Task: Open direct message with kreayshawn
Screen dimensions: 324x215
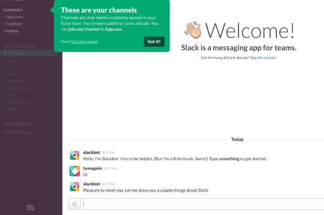Action: (19, 88)
